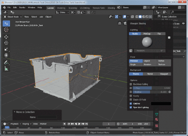This screenshot has width=188, height=136.
Task: Open the Global transform orientation dropdown
Action: pyautogui.click(x=62, y=12)
